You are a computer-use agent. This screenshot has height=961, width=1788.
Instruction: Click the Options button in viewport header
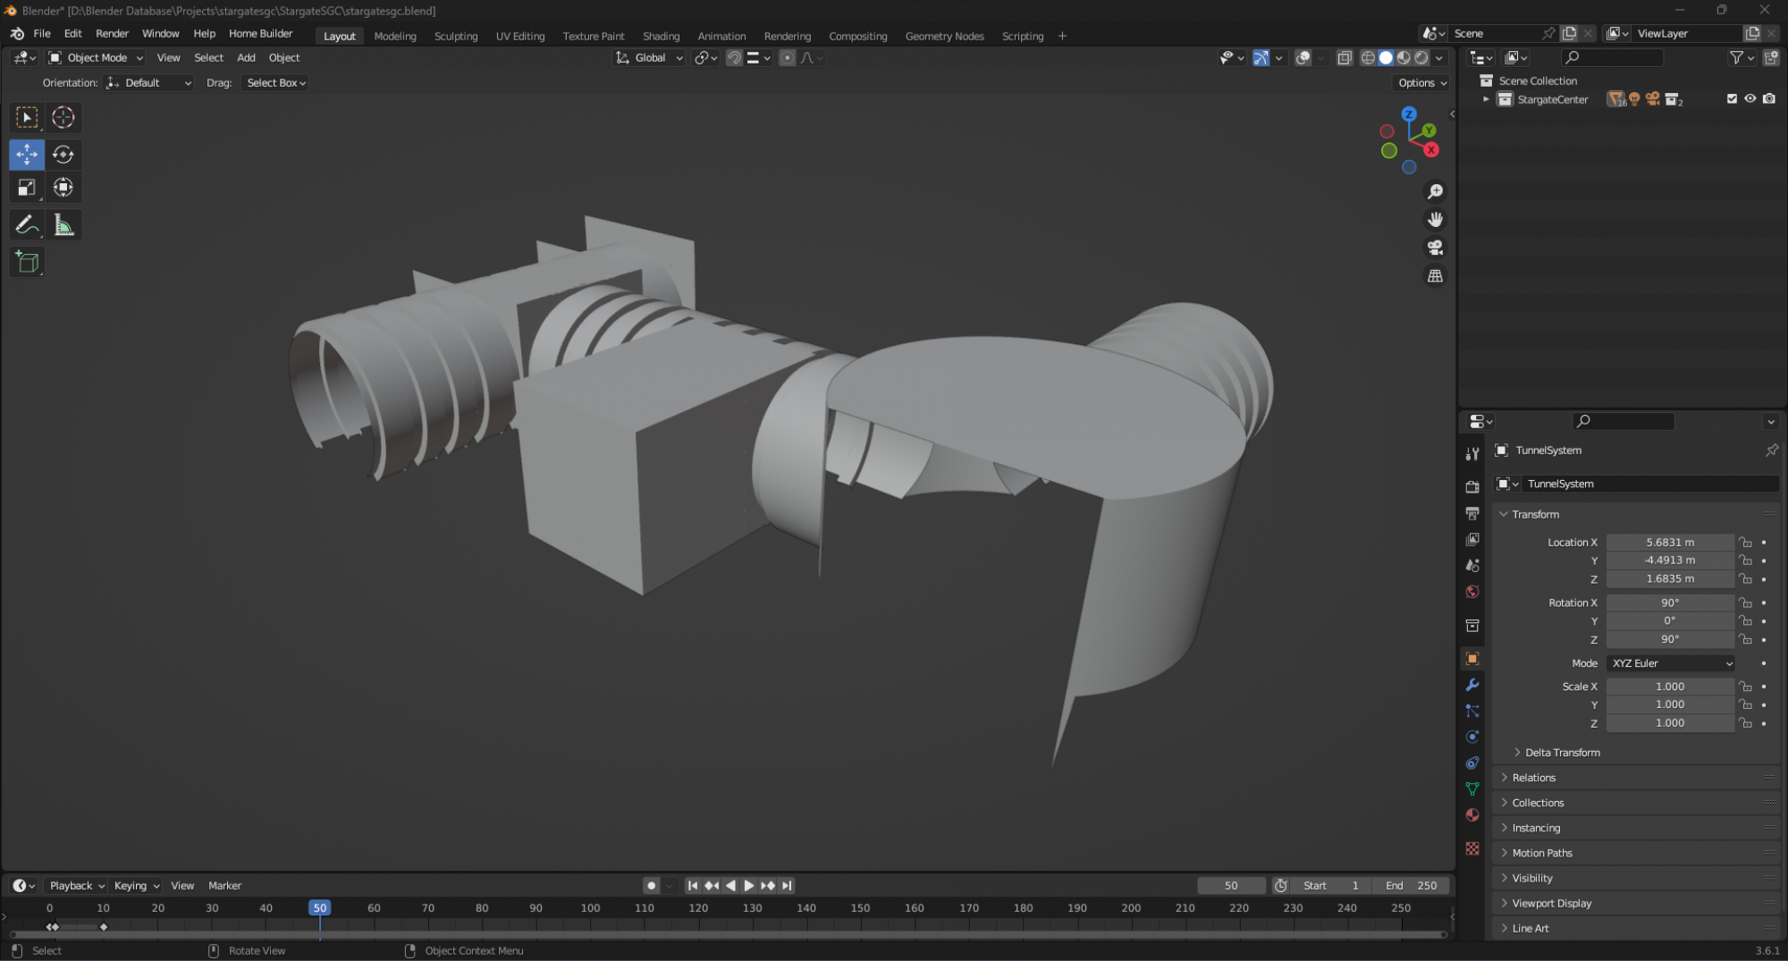coord(1421,82)
